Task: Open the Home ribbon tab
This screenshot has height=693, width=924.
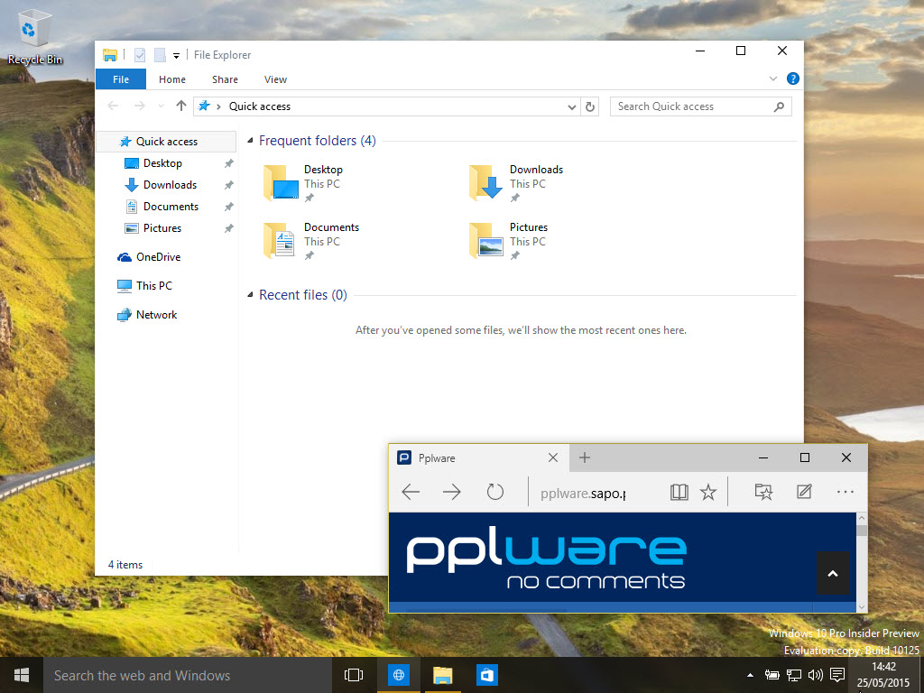Action: tap(172, 79)
